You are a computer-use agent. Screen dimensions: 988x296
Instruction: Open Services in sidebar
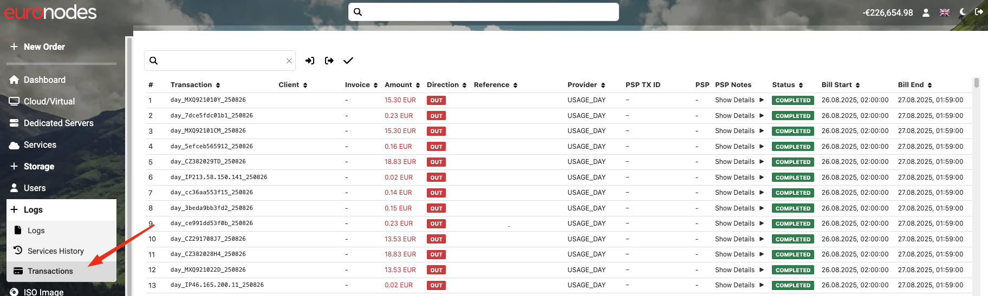[32, 144]
